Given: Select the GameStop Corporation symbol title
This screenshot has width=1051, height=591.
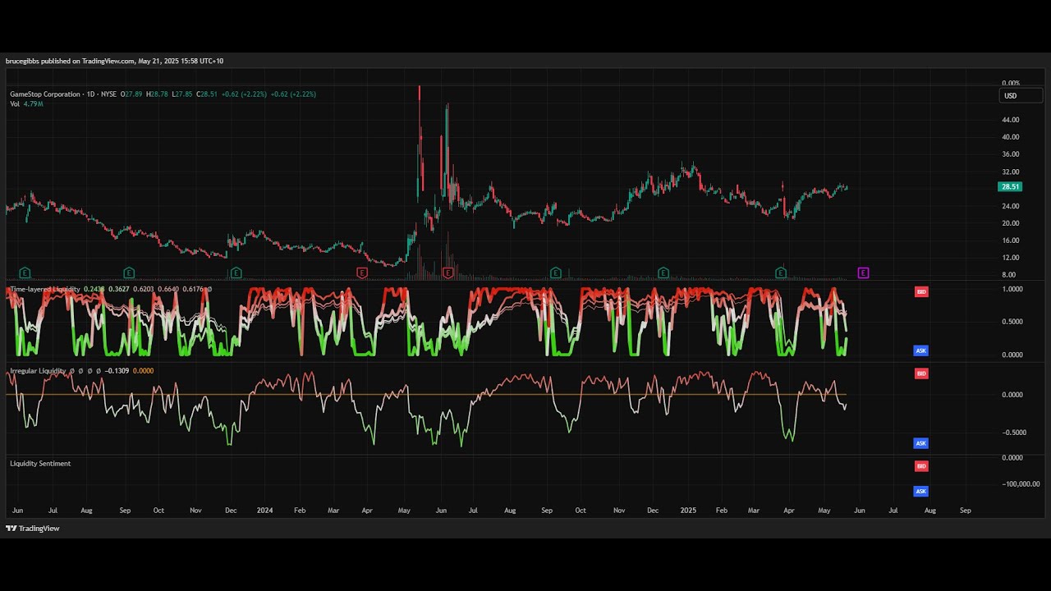Looking at the screenshot, I should coord(46,94).
